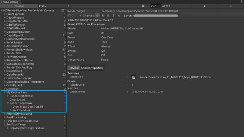Toggle the A channel button
The height and width of the screenshot is (137, 244).
119,16
